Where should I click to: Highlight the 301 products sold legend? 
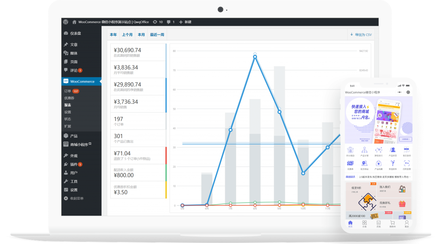click(x=138, y=138)
